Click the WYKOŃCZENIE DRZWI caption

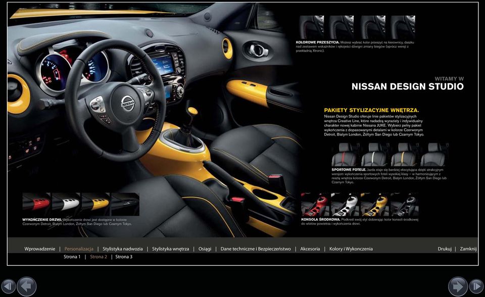click(41, 220)
